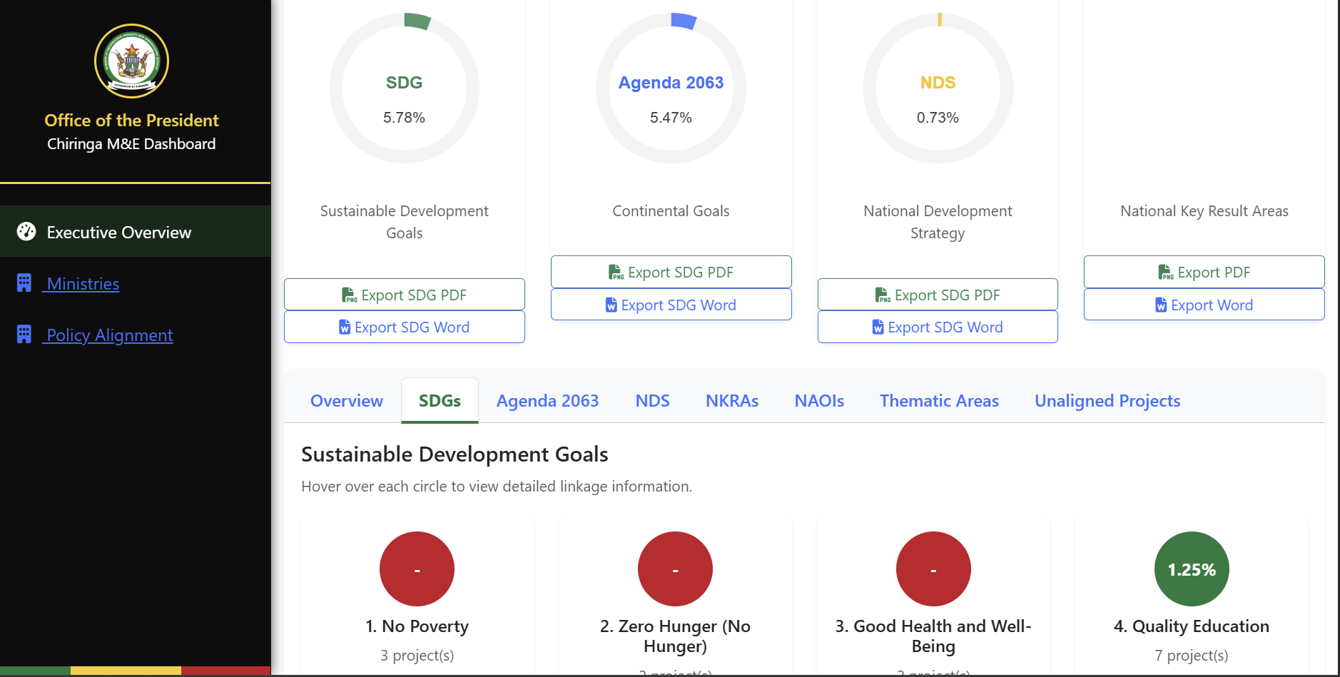The height and width of the screenshot is (677, 1340).
Task: Open the Thematic Areas tab
Action: point(939,400)
